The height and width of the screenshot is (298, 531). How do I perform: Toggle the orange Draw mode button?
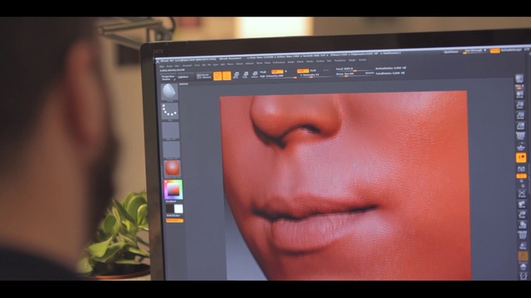pos(227,75)
